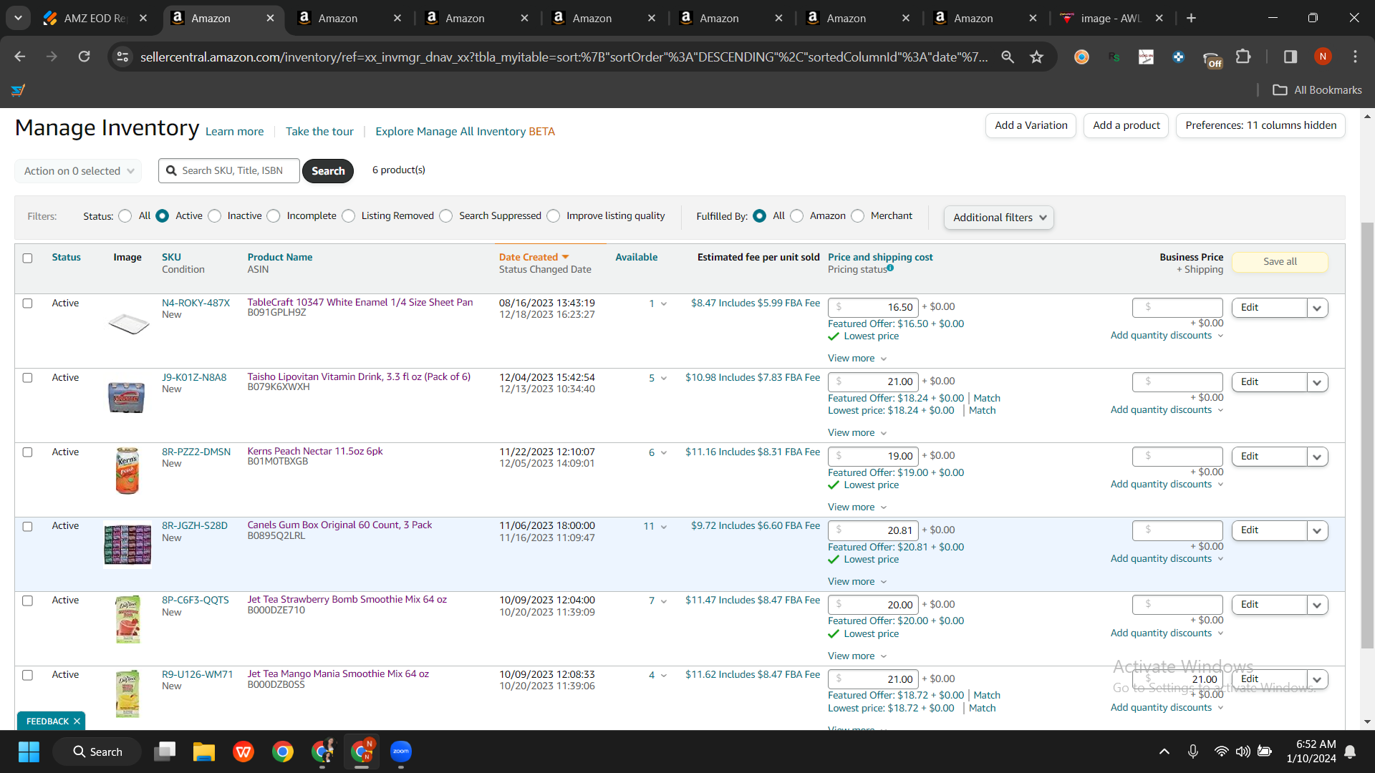Viewport: 1375px width, 773px height.
Task: Edit the 16.50 price field for TableCraft
Action: coord(873,308)
